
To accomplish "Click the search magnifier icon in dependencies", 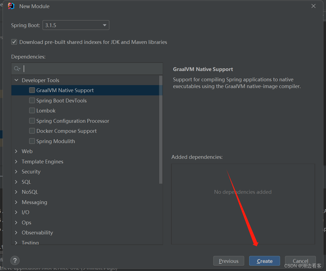I will tap(17, 69).
